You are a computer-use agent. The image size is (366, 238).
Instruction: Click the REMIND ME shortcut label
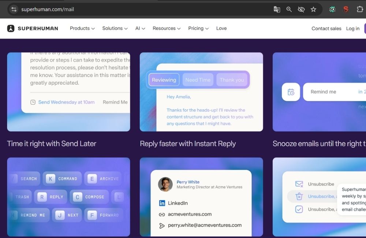tap(33, 215)
